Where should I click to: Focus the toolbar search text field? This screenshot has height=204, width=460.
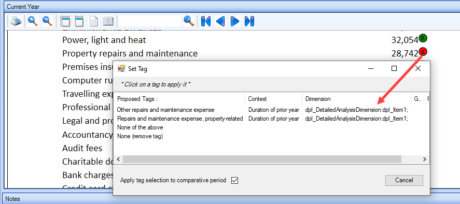[150, 21]
